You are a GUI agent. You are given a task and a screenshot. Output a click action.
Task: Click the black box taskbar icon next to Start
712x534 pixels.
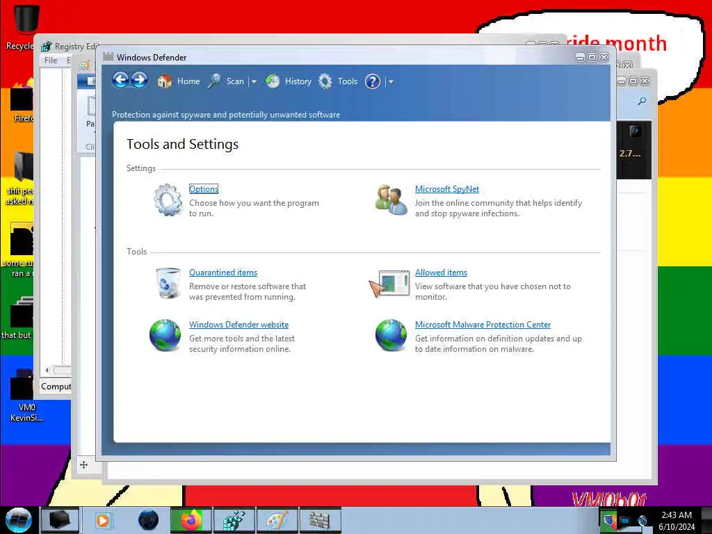[x=60, y=520]
